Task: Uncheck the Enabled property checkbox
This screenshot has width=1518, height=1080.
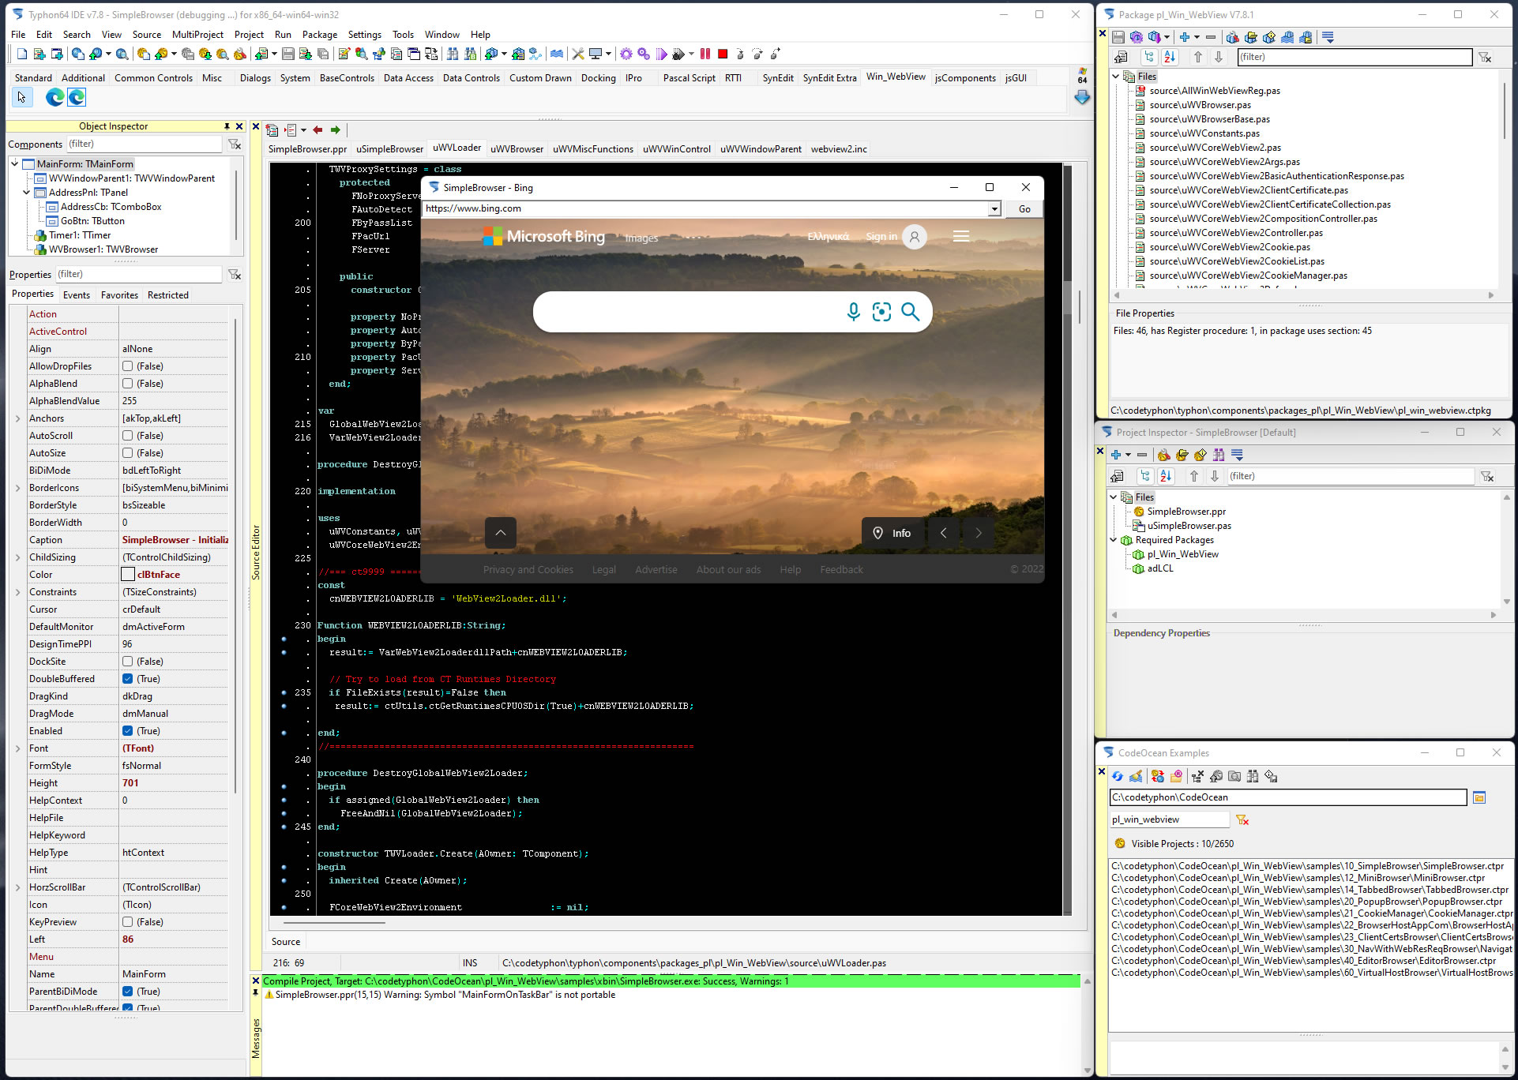Action: [x=127, y=731]
